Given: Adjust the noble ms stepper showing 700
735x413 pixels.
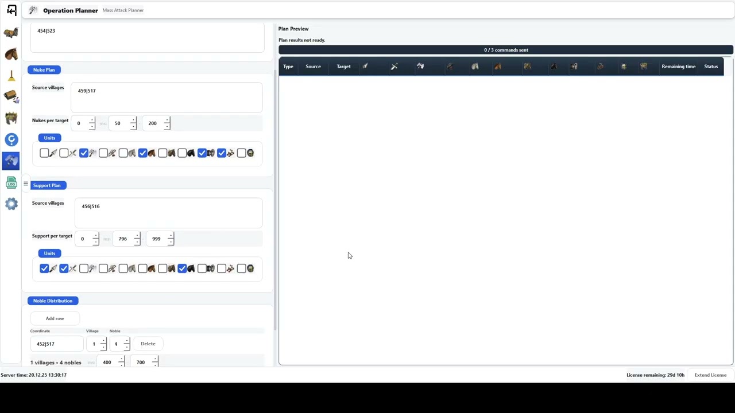Looking at the screenshot, I should 145,362.
